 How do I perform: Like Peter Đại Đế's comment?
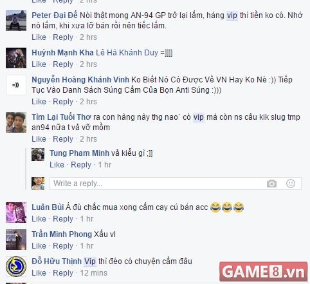point(39,37)
